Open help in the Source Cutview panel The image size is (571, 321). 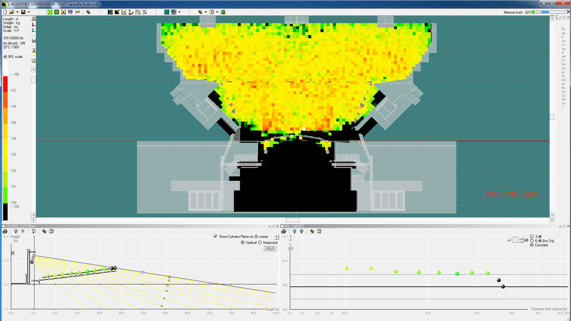pyautogui.click(x=51, y=231)
